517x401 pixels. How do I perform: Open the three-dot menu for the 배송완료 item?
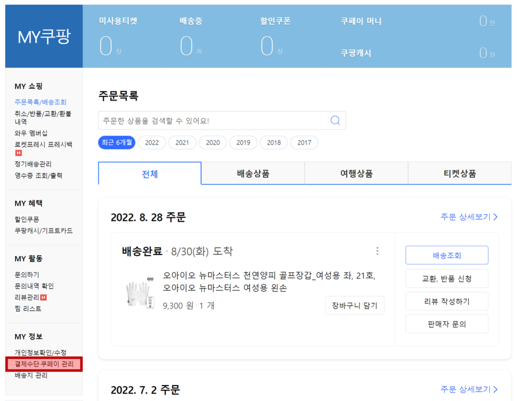pos(377,251)
